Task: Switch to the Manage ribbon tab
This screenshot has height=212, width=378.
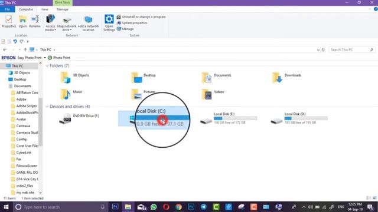Action: (63, 9)
